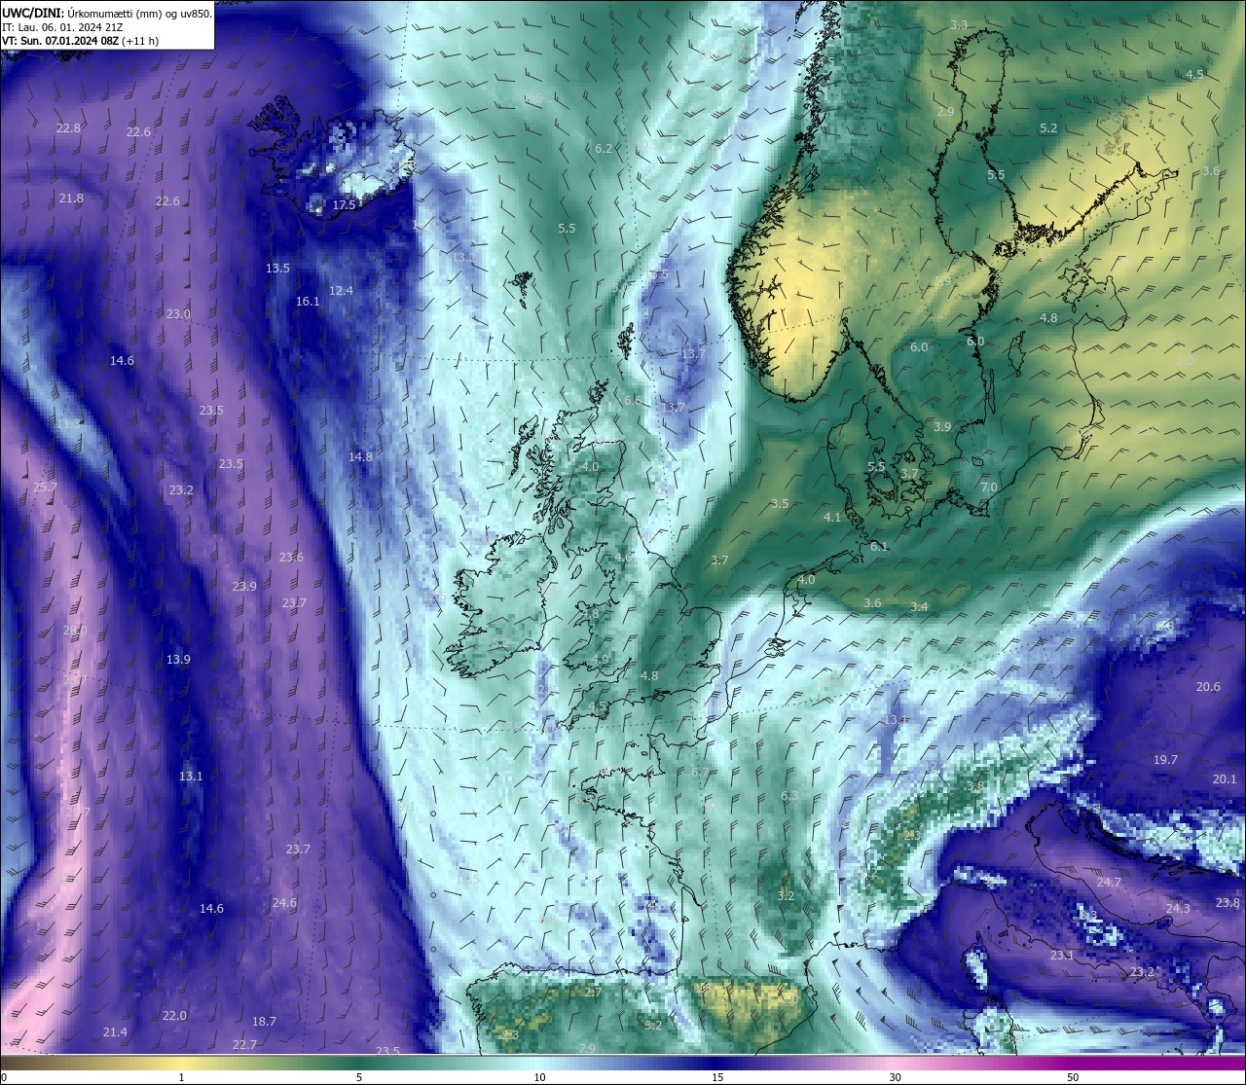Click the 23.0 value in the Atlantic
This screenshot has width=1246, height=1085.
178,313
